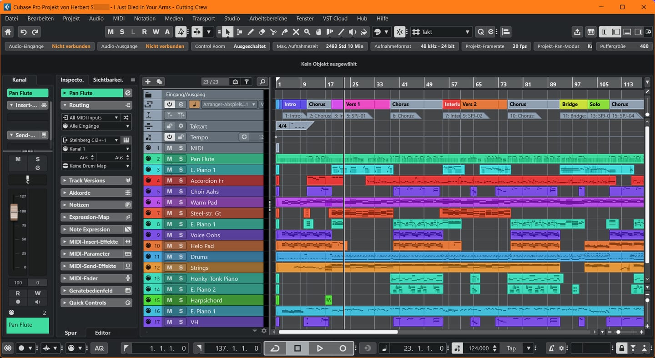Image resolution: width=655 pixels, height=358 pixels.
Task: Open the Takt snap type dropdown
Action: pyautogui.click(x=441, y=32)
